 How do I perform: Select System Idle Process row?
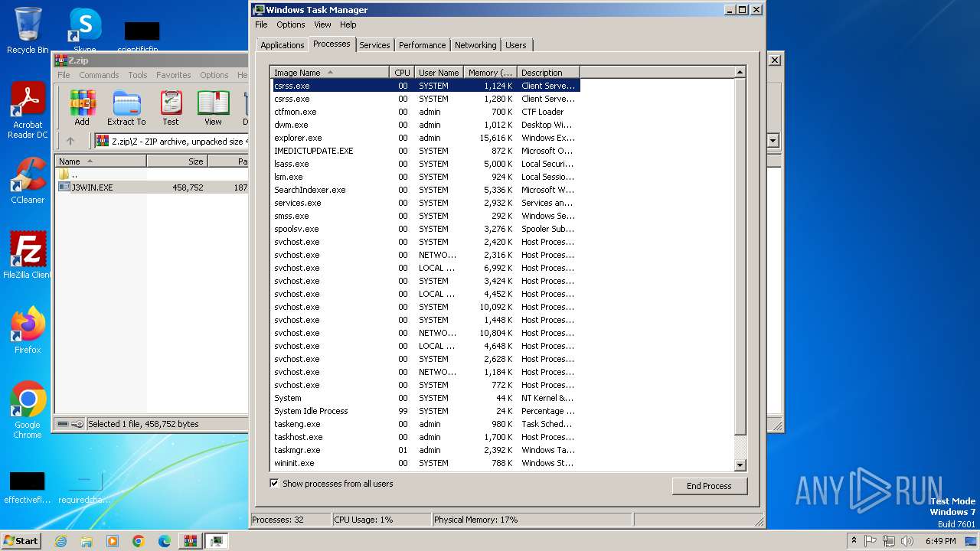pyautogui.click(x=426, y=411)
